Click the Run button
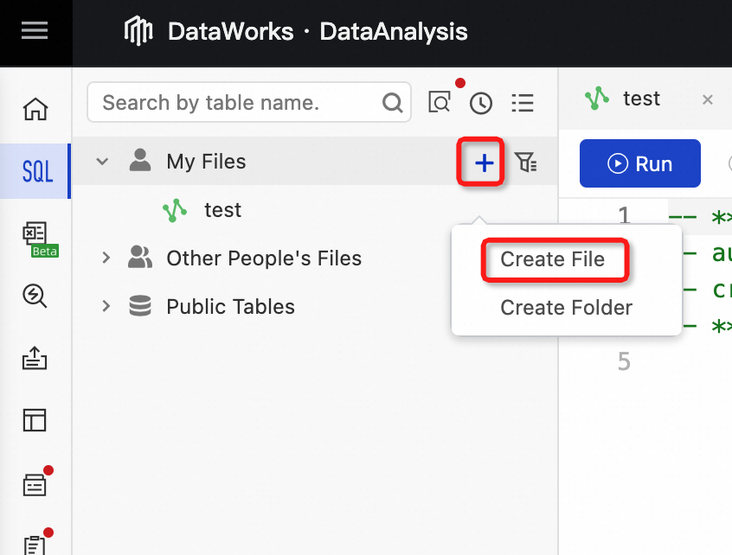Viewport: 732px width, 555px height. (x=639, y=163)
